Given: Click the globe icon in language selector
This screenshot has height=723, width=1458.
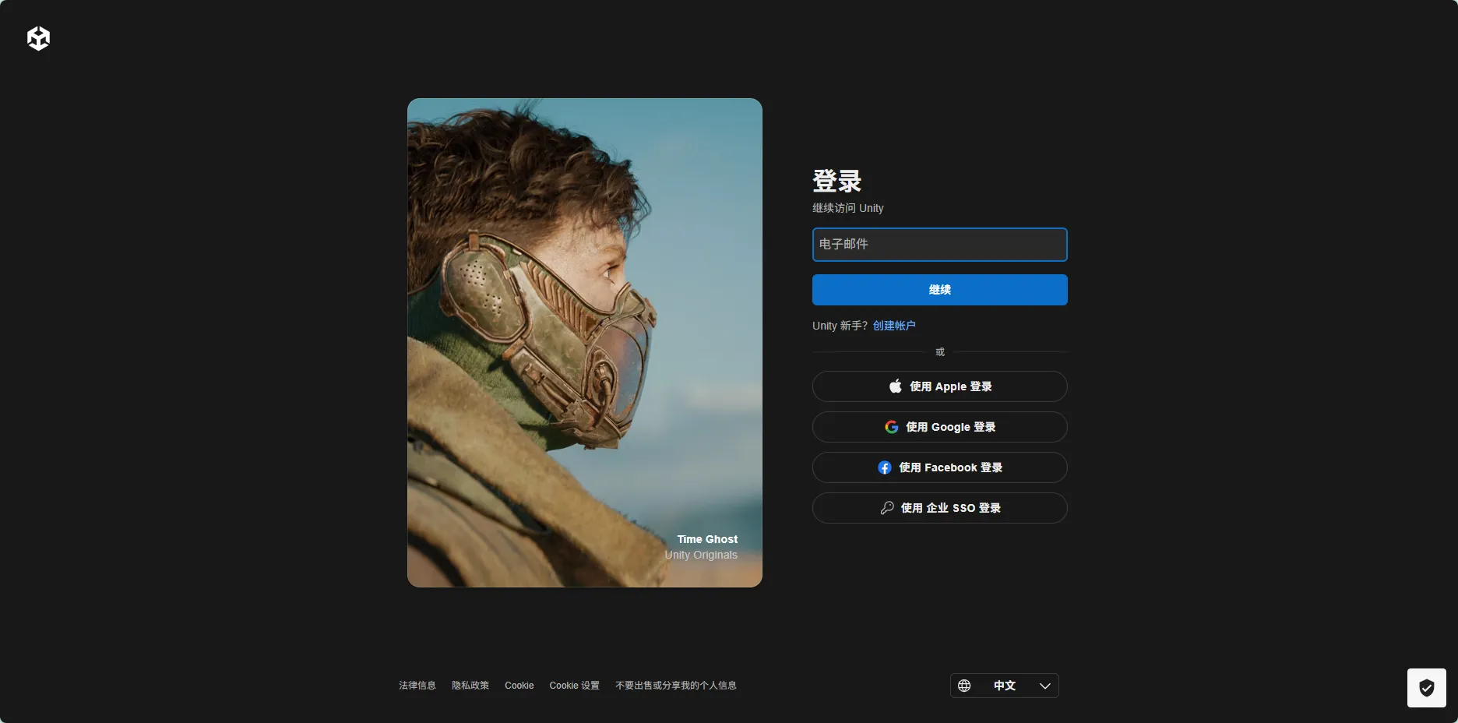Looking at the screenshot, I should tap(964, 686).
